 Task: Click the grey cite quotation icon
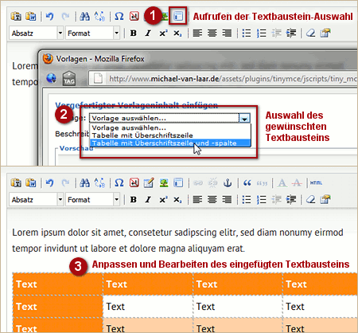[262, 183]
